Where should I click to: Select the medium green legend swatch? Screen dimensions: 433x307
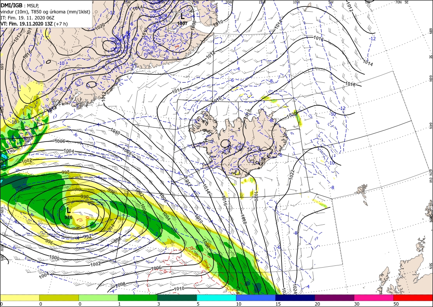[x=138, y=298]
